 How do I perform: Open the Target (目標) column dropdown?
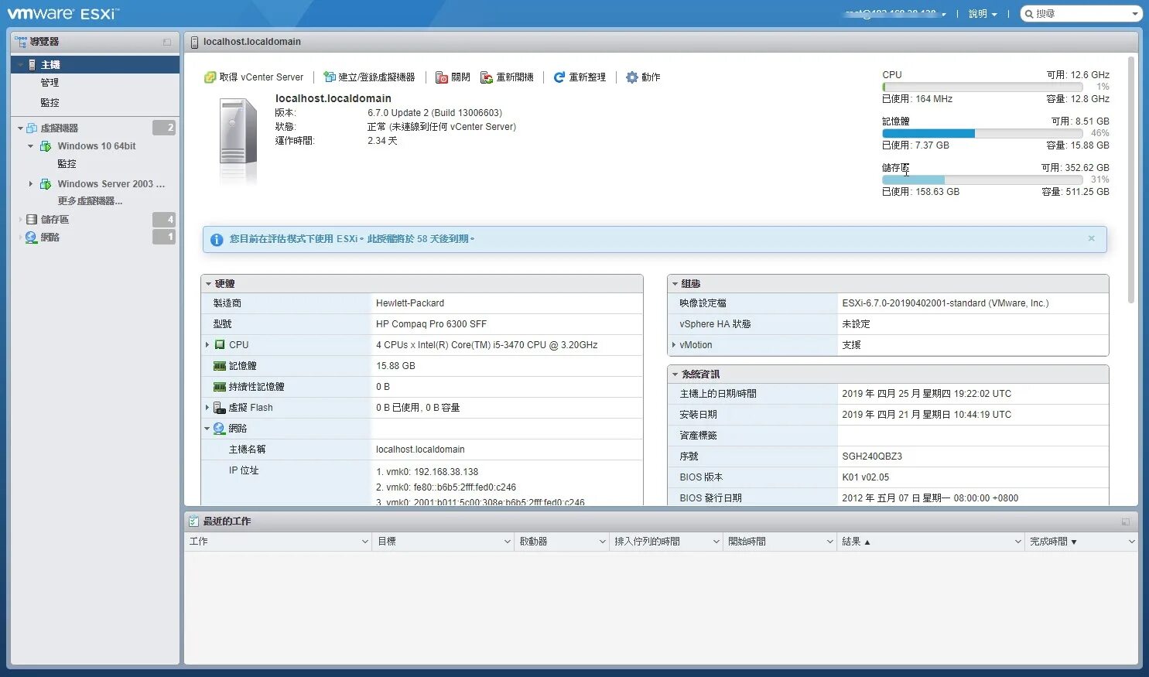[508, 542]
